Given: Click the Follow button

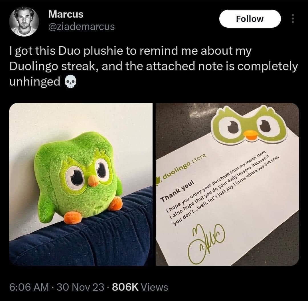Looking at the screenshot, I should click(x=250, y=19).
